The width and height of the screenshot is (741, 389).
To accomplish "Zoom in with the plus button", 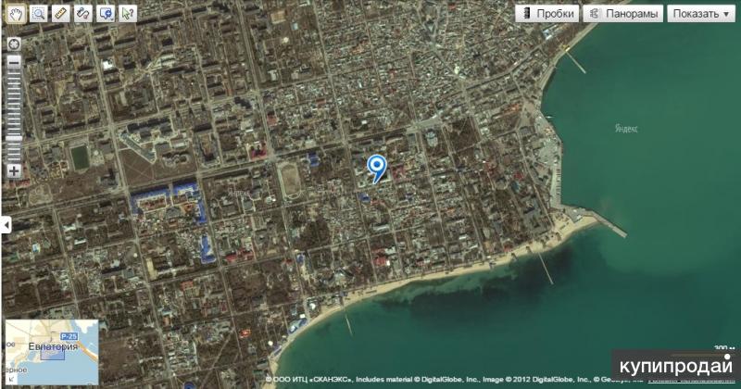I will [14, 170].
